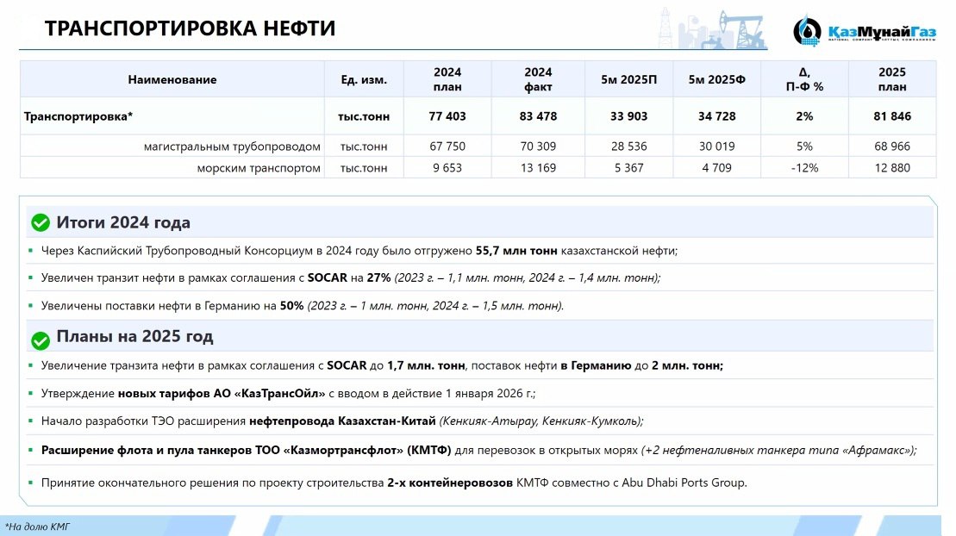
Task: Click the Ед. изм. column header
Action: click(x=364, y=80)
